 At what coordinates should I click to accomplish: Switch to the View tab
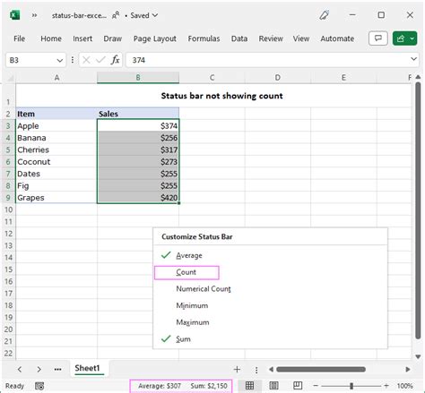301,38
